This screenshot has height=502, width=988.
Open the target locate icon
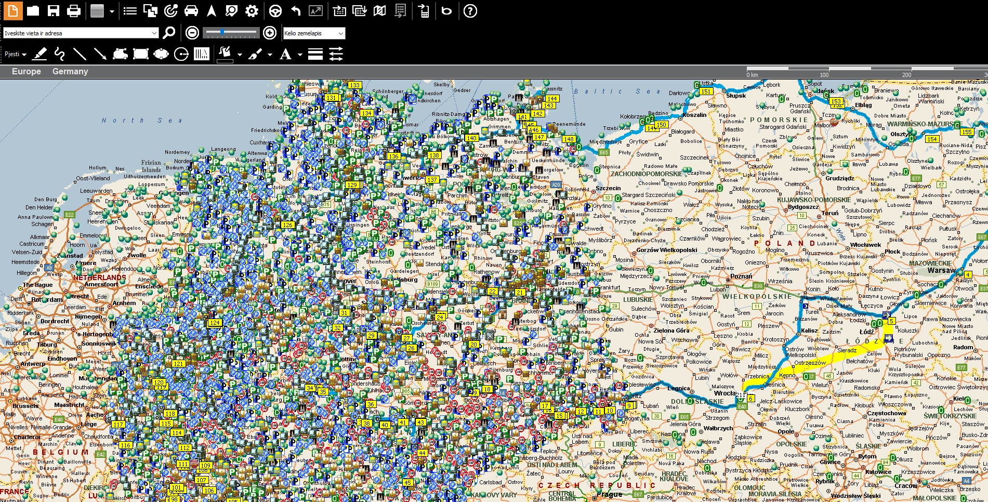(x=171, y=11)
